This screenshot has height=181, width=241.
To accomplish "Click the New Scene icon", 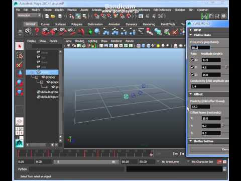I will pyautogui.click(x=47, y=16).
